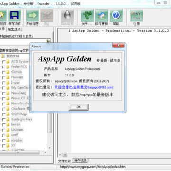Image resolution: width=171 pixels, height=171 pixels.
Task: Switch to the File Content (文件内容) tab
Action: point(65,161)
